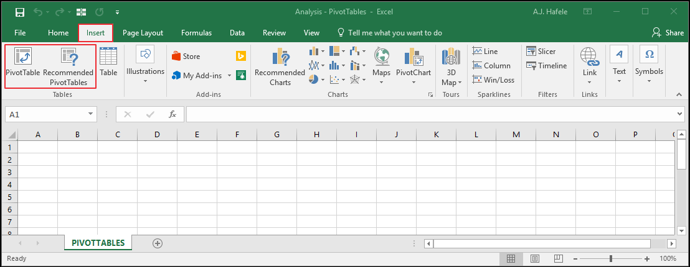Insert a pie or doughnut chart
Viewport: 690px width, 267px height.
click(x=316, y=79)
